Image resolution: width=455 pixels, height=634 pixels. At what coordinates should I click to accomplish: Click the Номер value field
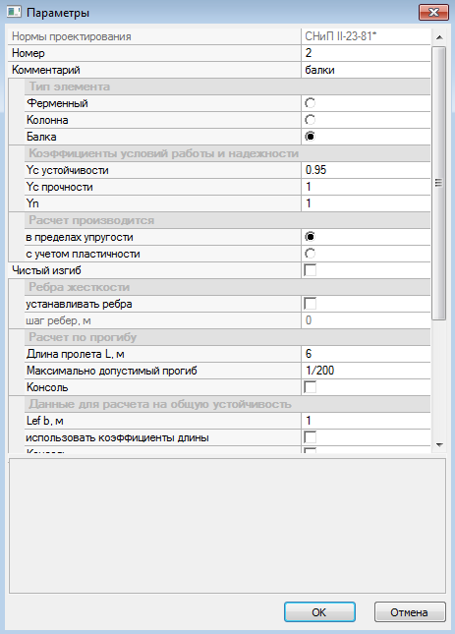[366, 53]
